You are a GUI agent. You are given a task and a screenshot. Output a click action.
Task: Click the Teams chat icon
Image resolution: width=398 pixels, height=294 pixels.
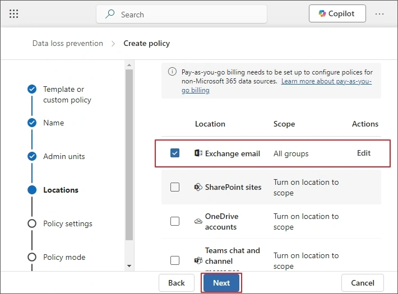tap(198, 260)
